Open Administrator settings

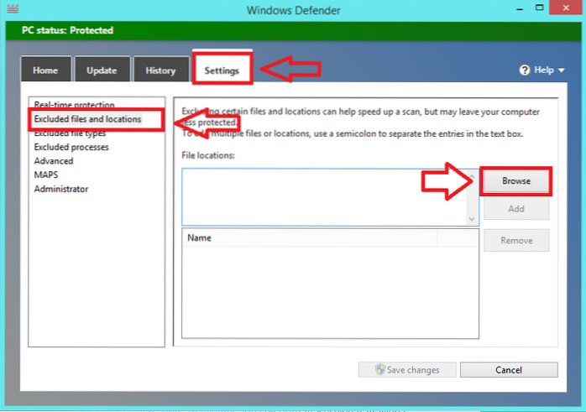click(60, 189)
